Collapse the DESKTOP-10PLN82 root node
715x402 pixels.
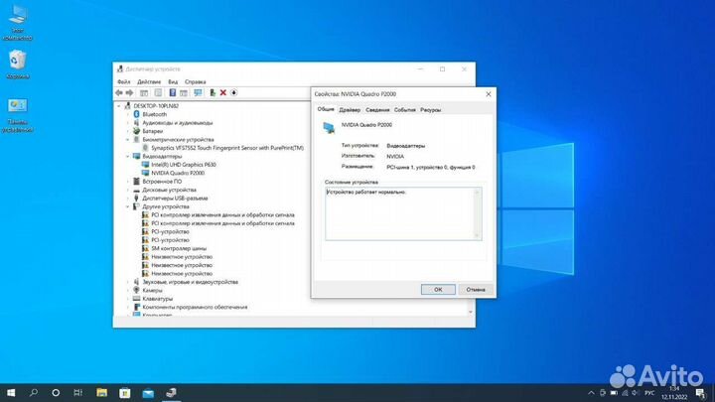119,106
